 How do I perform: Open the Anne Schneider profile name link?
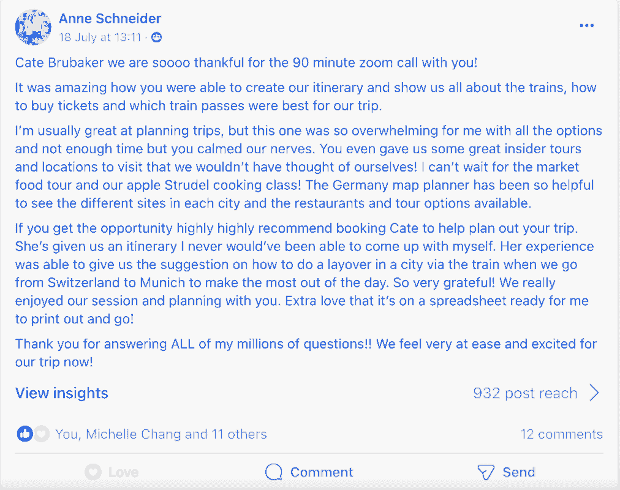click(x=110, y=19)
